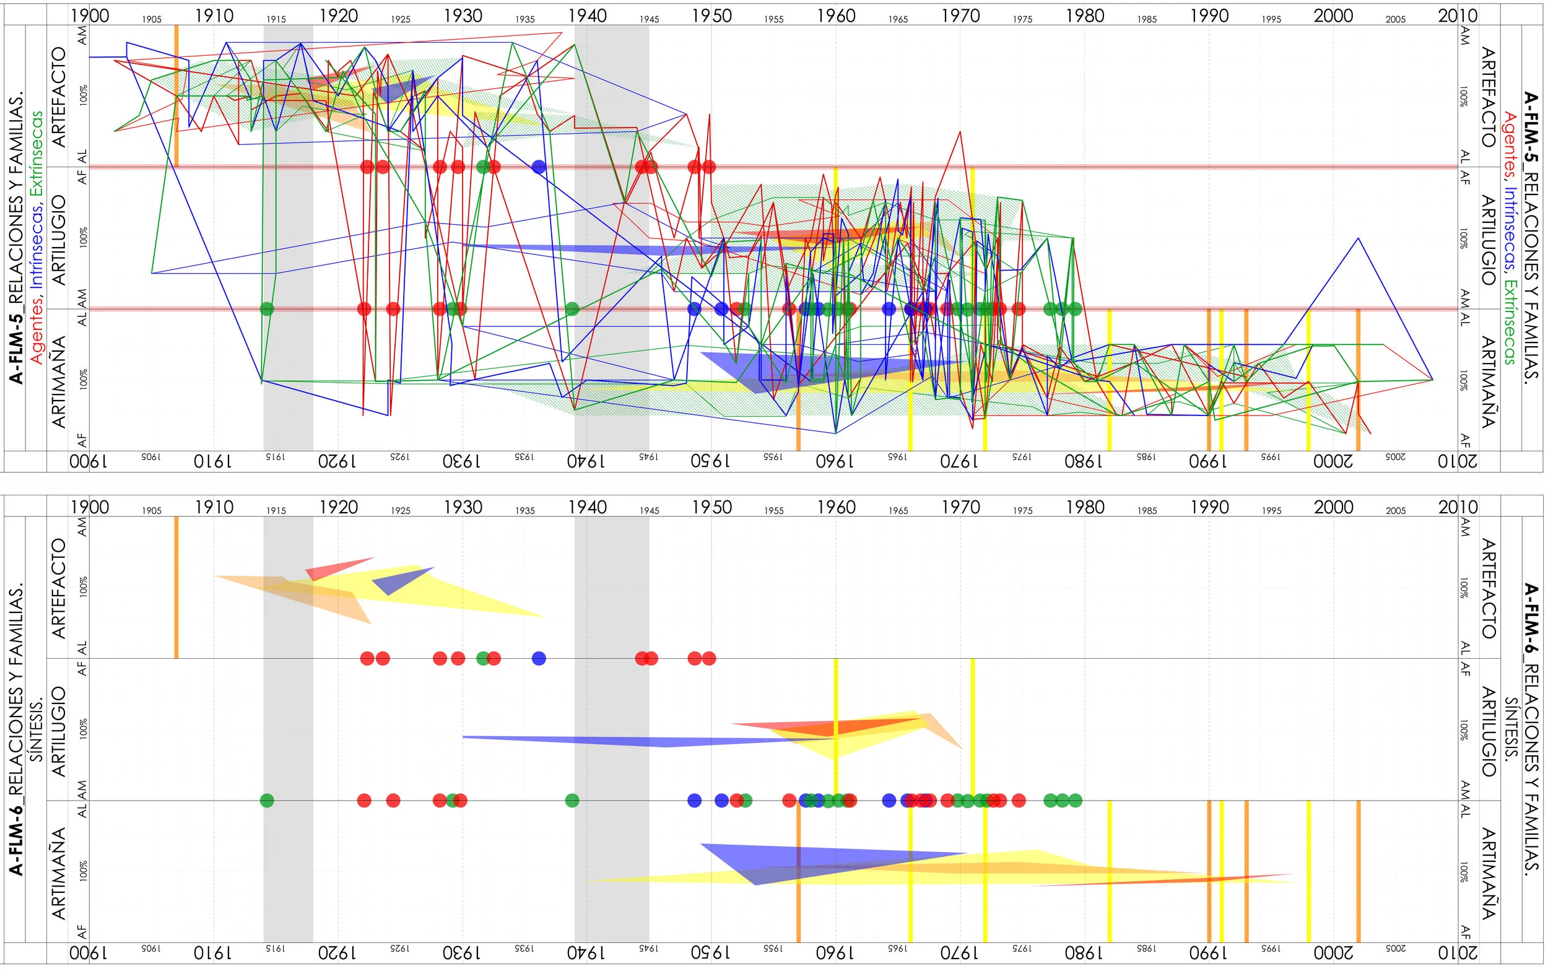Click the 1960 label atop the A-FLM-5 chart
Viewport: 1548px width, 974px height.
(836, 15)
